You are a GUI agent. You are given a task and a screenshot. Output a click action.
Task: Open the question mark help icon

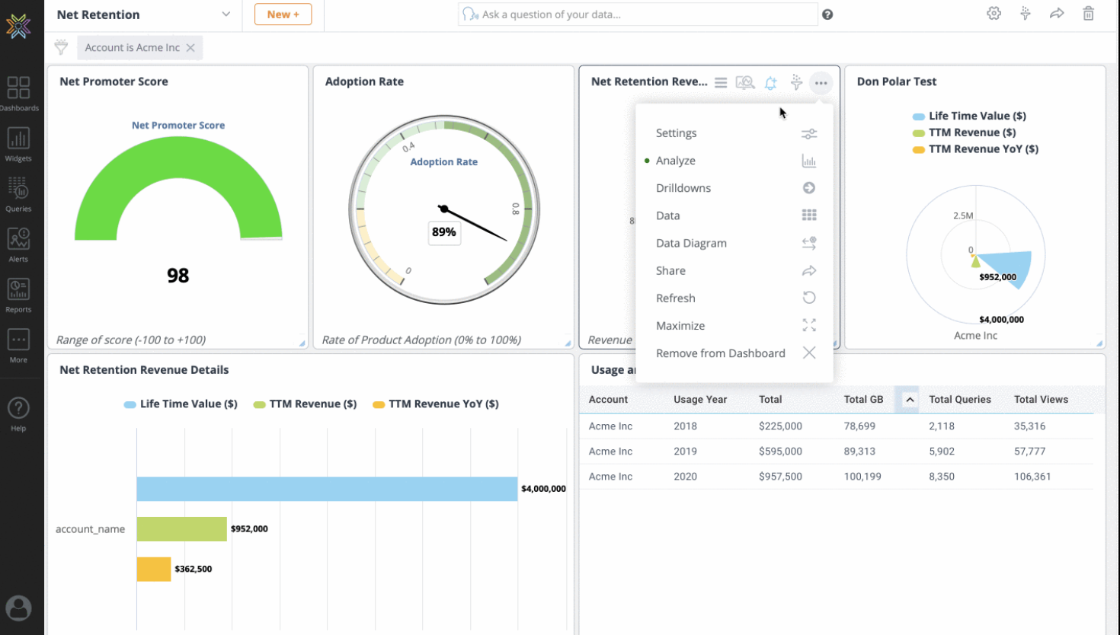pos(827,14)
